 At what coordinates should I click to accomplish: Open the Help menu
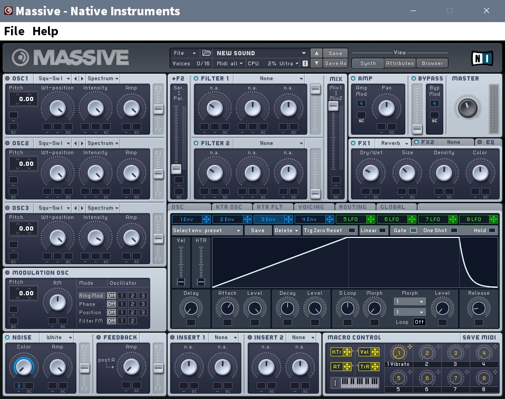[x=45, y=31]
